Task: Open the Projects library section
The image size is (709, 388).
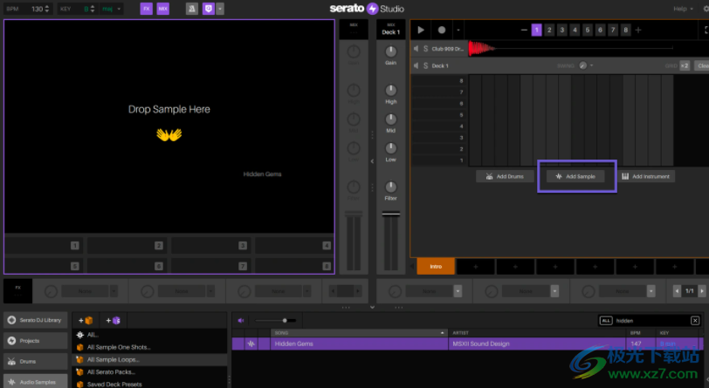Action: (x=36, y=341)
